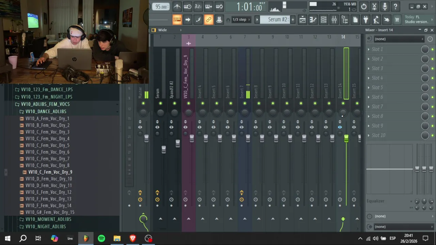
Task: Open the shopping cart content library
Action: (397, 20)
